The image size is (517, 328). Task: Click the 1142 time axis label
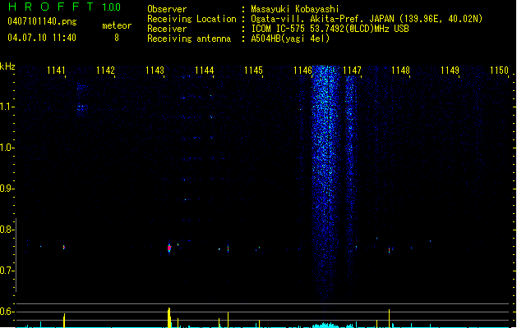[x=105, y=71]
